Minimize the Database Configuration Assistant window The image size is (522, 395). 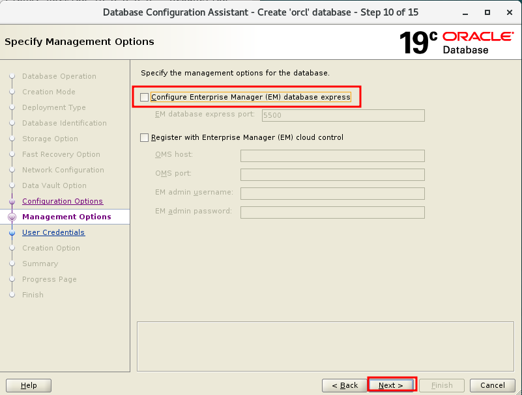[x=465, y=12]
